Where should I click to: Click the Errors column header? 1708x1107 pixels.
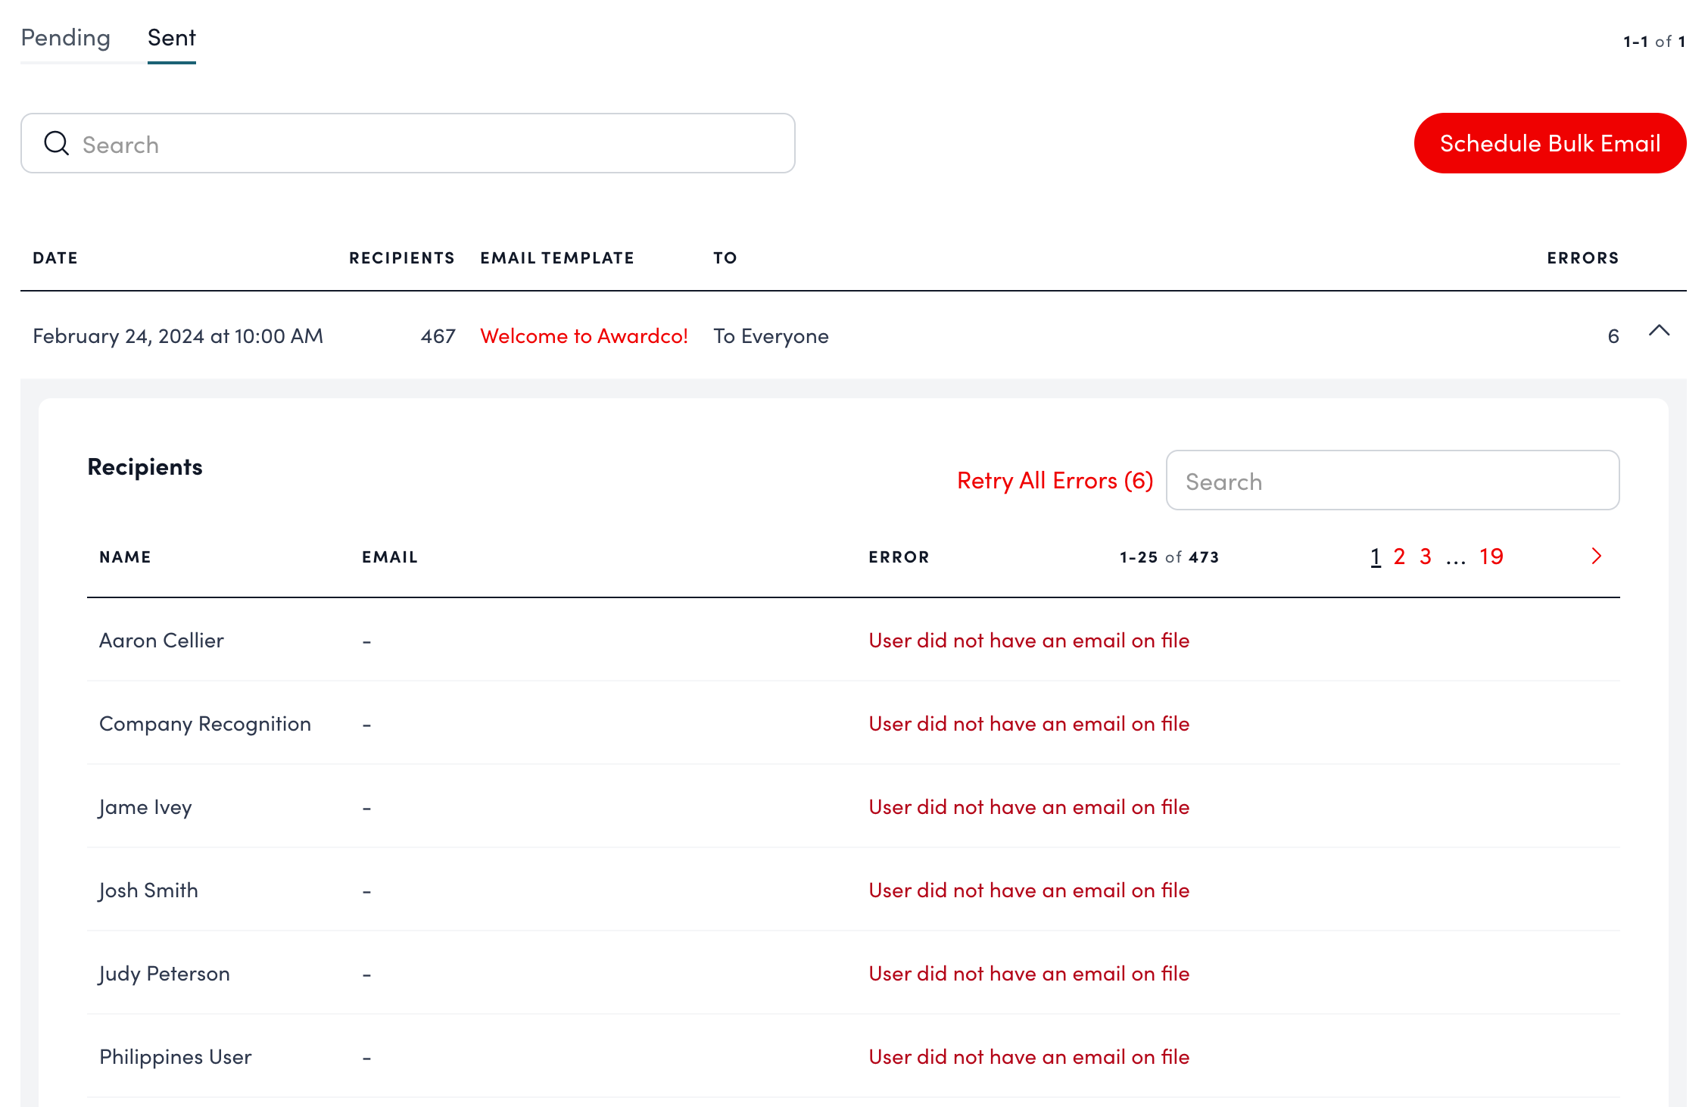[x=1582, y=258]
